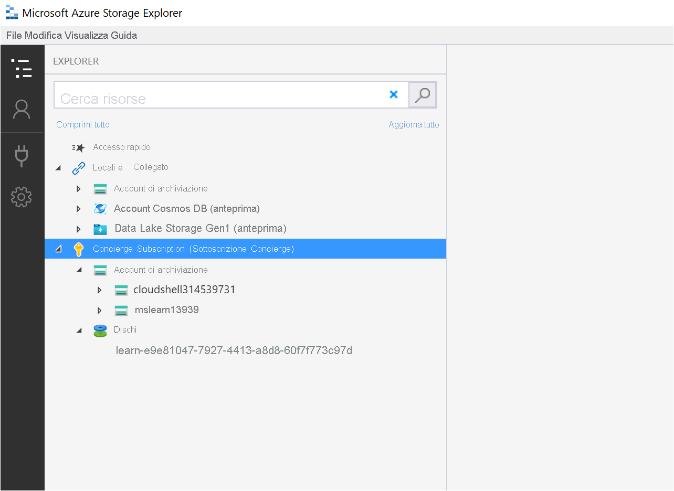The width and height of the screenshot is (674, 491).
Task: Click the mslearn13939 storage icon
Action: [x=121, y=311]
